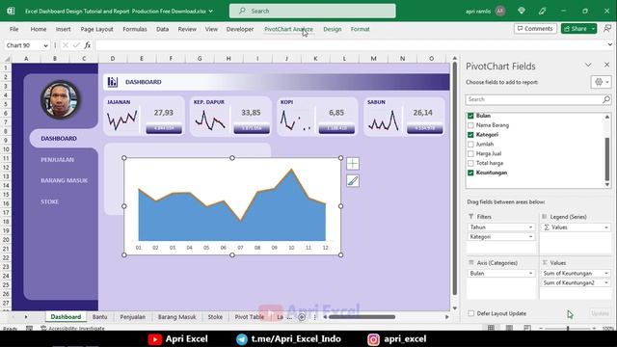Click the pen coming-soon features icon
The width and height of the screenshot is (617, 347).
pos(542,11)
